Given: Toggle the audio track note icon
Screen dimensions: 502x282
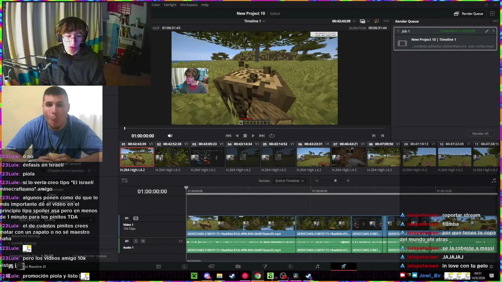Looking at the screenshot, I should coord(494,181).
